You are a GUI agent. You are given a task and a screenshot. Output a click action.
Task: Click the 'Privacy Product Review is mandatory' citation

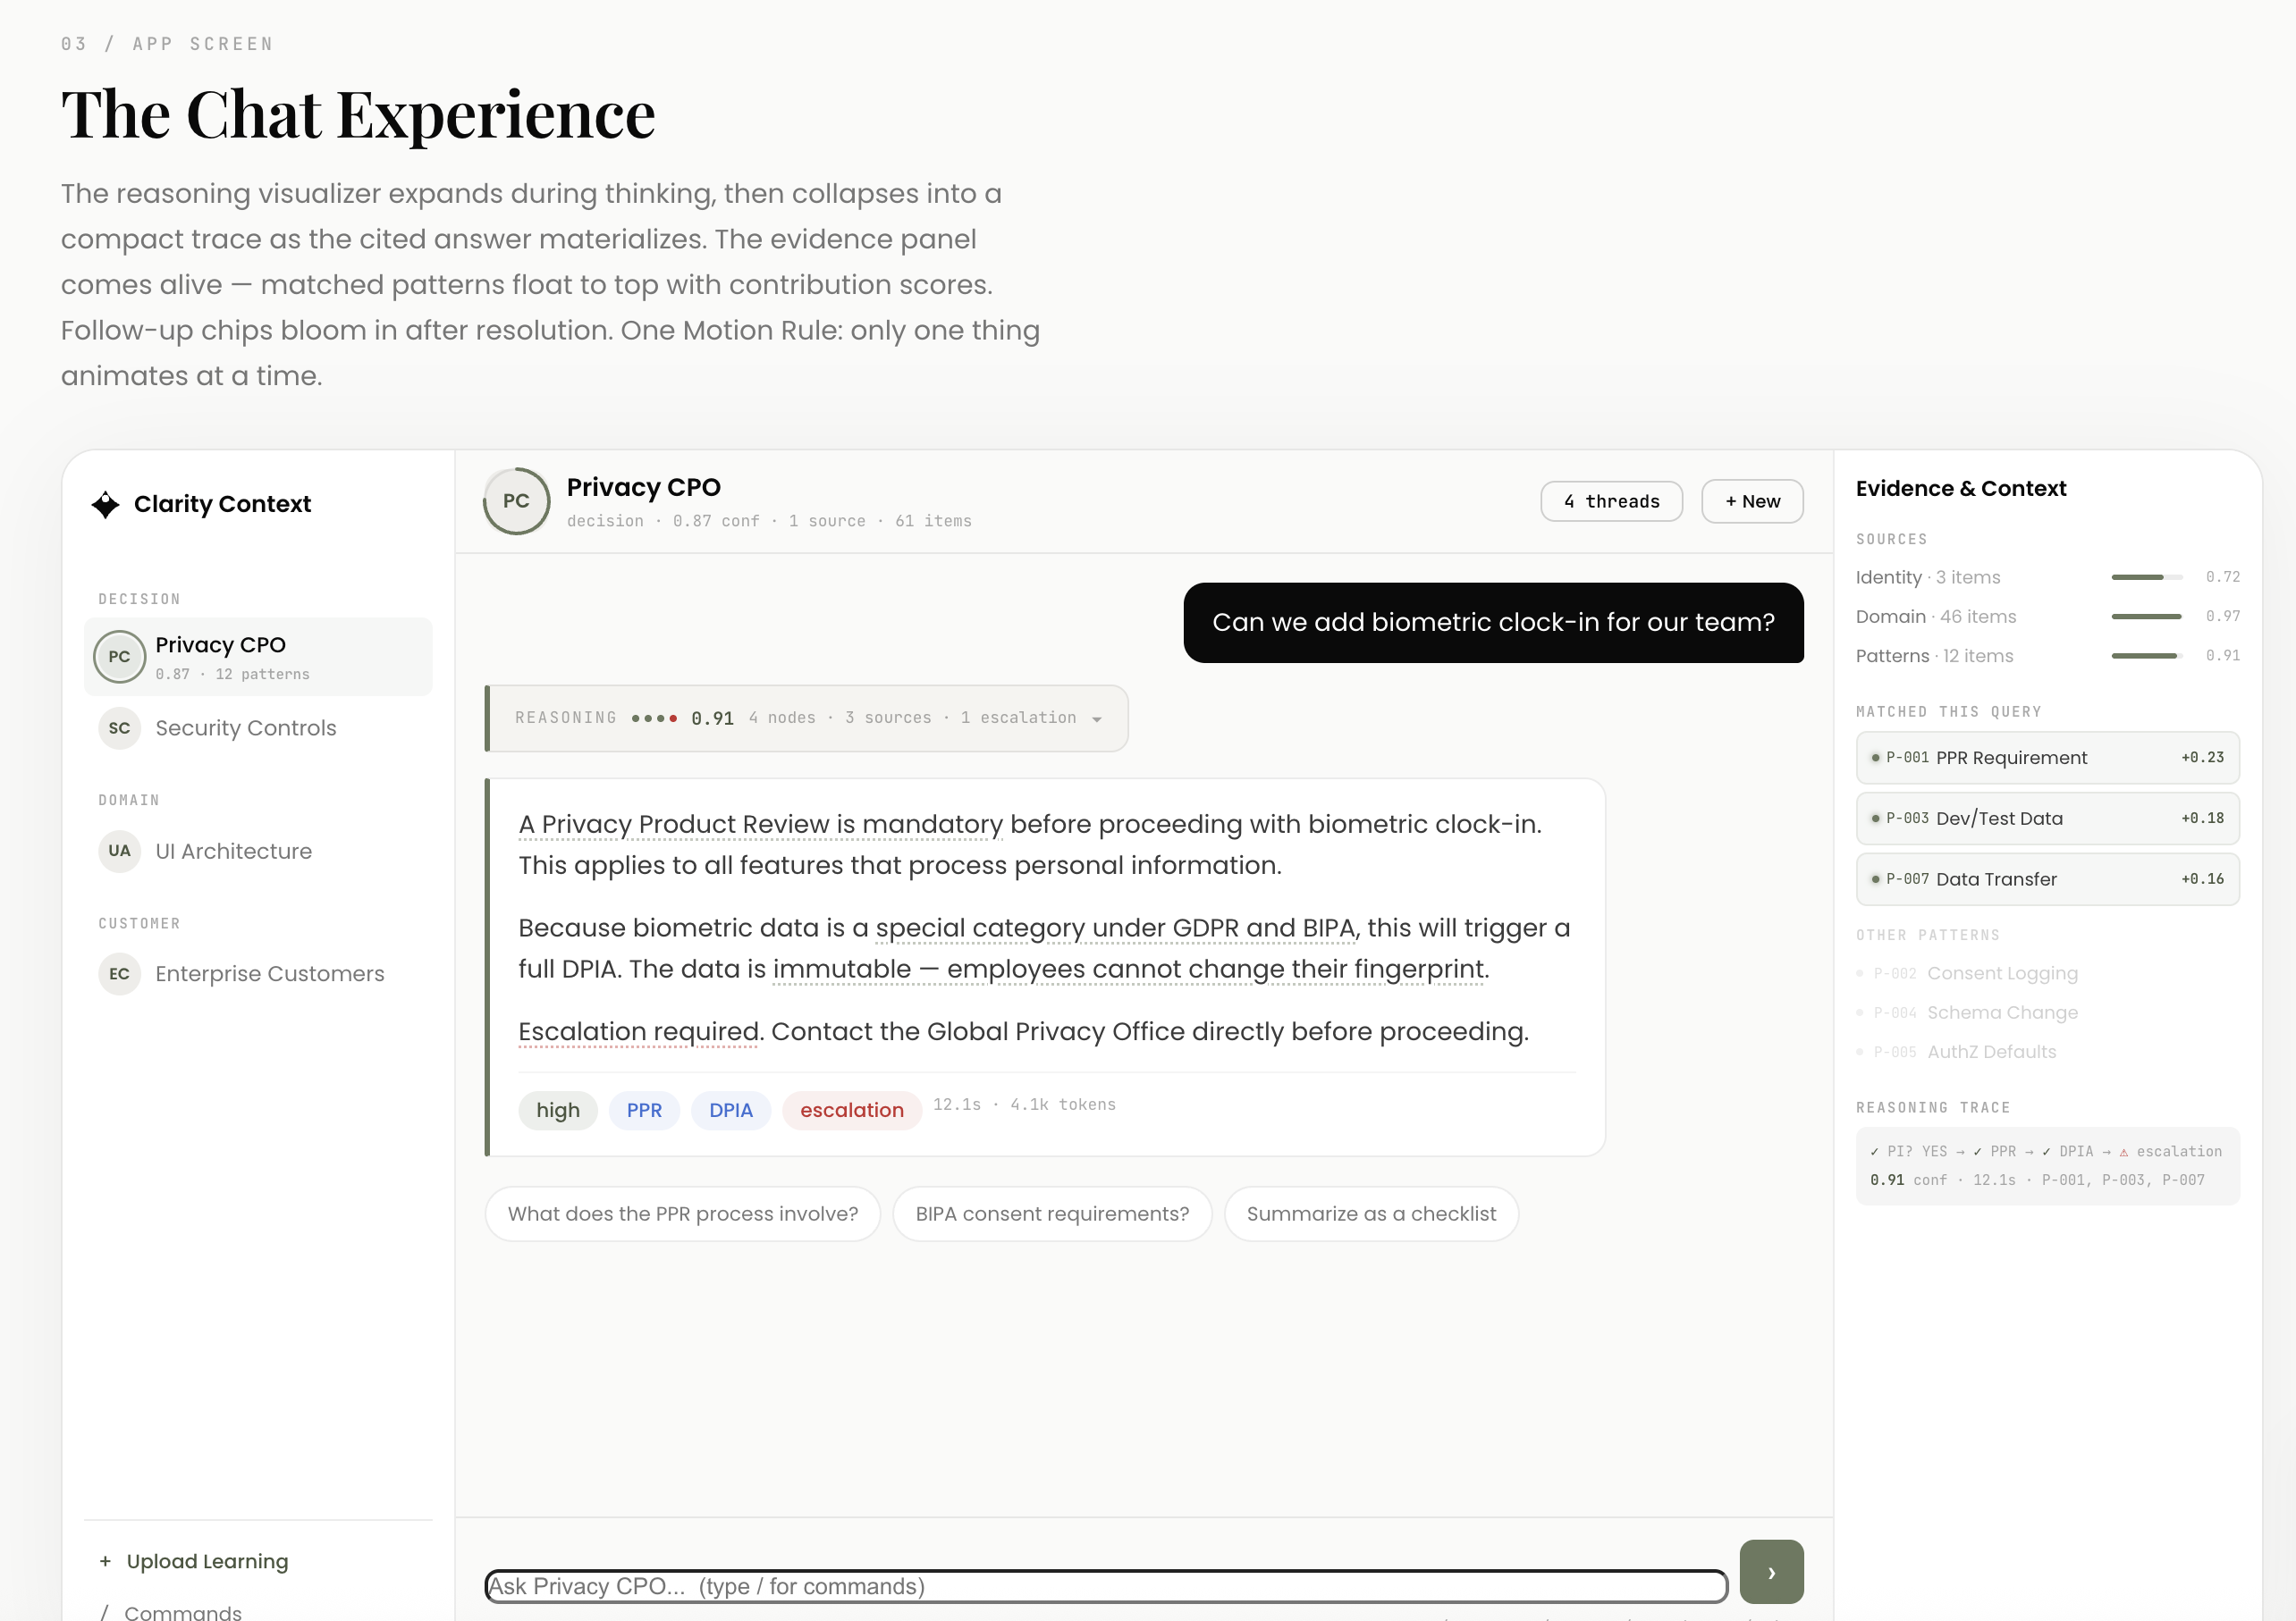(x=760, y=826)
